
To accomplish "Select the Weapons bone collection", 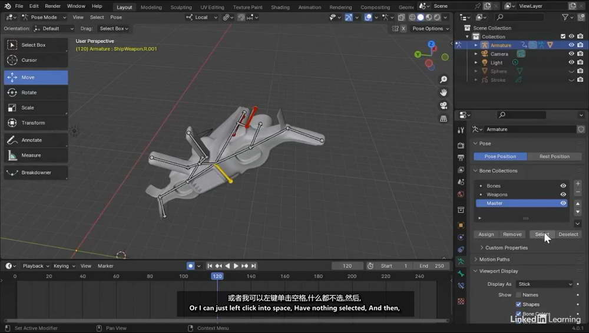I will pos(521,194).
